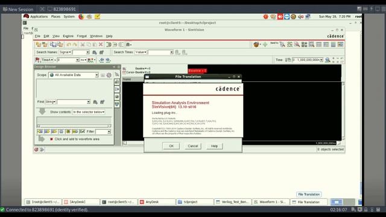The height and width of the screenshot is (217, 386).
Task: Click the New Session tab in AnyDesk
Action: click(x=18, y=10)
